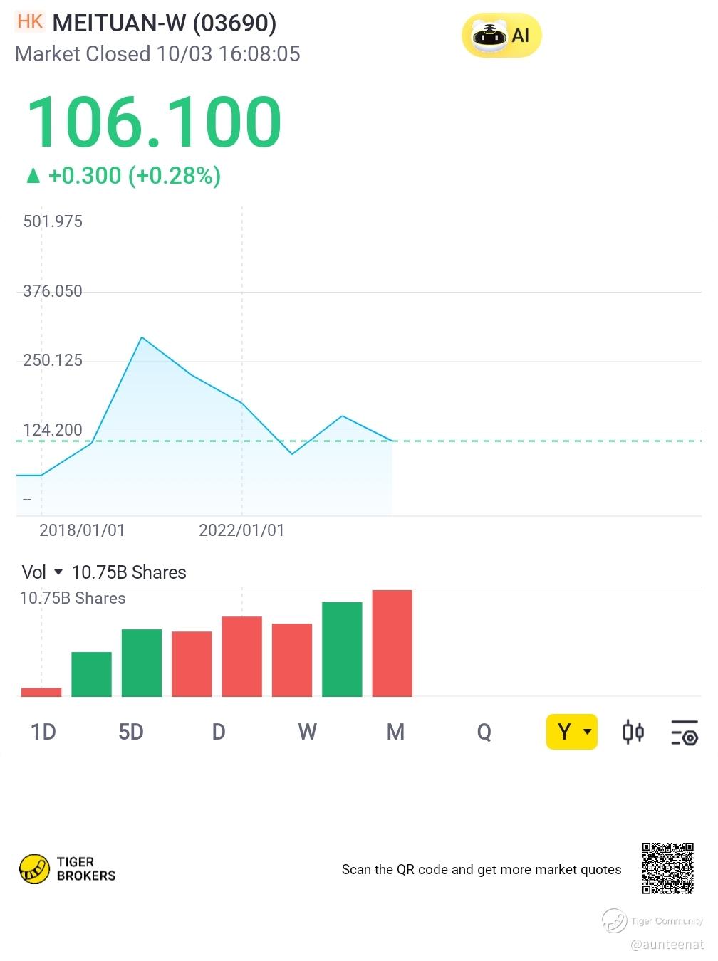This screenshot has height=961, width=718.
Task: Open the Y yearly period dropdown
Action: click(571, 732)
